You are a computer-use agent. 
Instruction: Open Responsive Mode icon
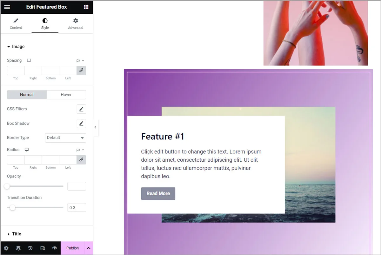coord(43,248)
